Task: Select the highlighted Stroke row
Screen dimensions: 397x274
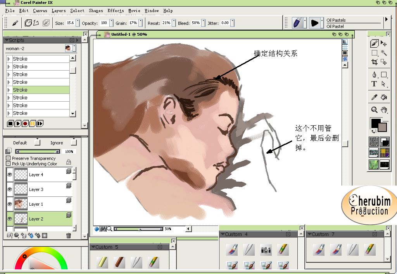Action: pyautogui.click(x=38, y=90)
